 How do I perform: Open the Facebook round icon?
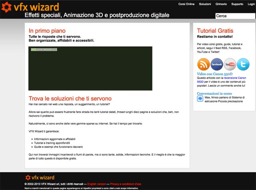point(217,64)
